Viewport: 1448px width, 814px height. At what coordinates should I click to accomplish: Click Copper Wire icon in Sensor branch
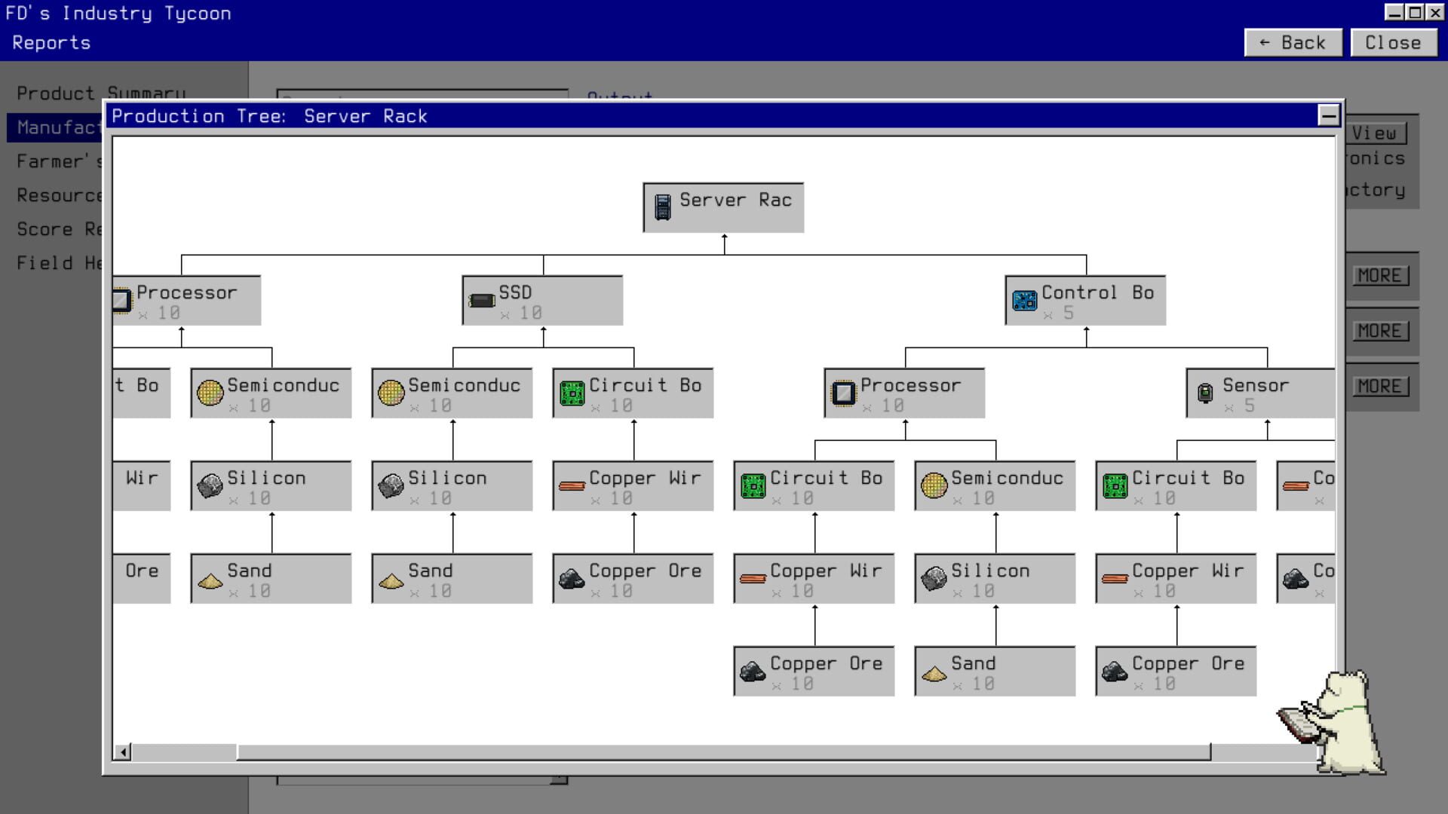(x=1115, y=579)
